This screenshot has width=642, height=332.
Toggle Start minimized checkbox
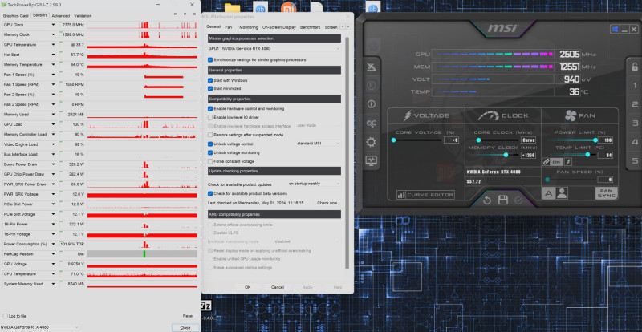[210, 88]
